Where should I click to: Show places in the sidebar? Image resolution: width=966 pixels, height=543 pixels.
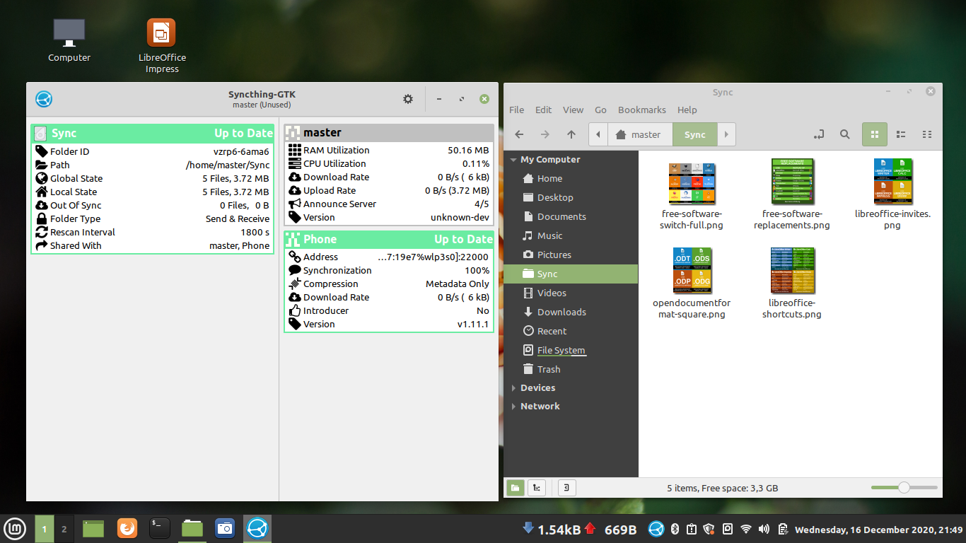[x=516, y=487]
